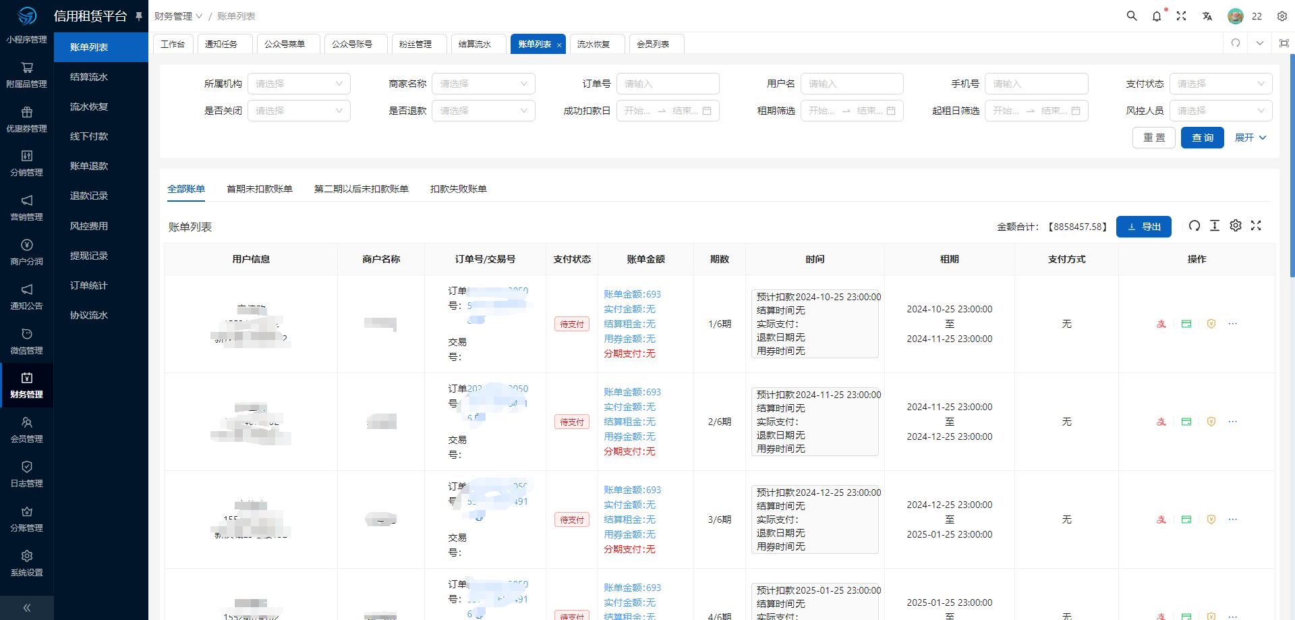Open 营销管理 in the sidebar
Screen dimensions: 1295x620
point(27,208)
